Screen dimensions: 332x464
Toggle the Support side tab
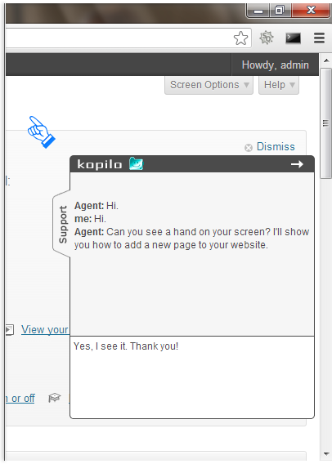61,224
